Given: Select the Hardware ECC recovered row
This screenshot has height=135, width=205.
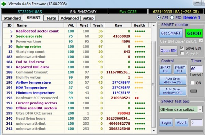Looking at the screenshot, I should pyautogui.click(x=77, y=98).
